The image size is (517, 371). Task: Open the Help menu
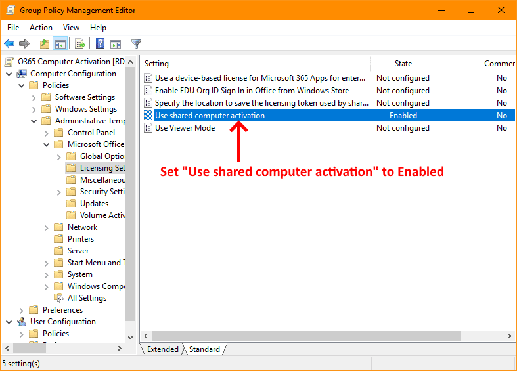[x=98, y=28]
